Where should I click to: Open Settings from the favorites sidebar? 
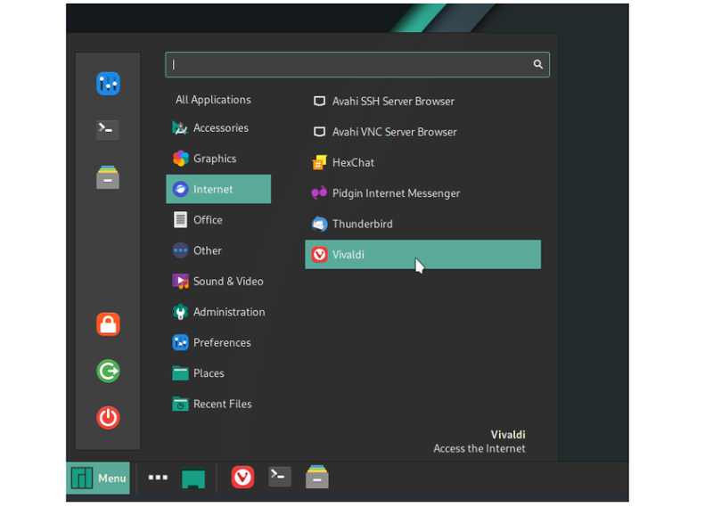tap(108, 84)
